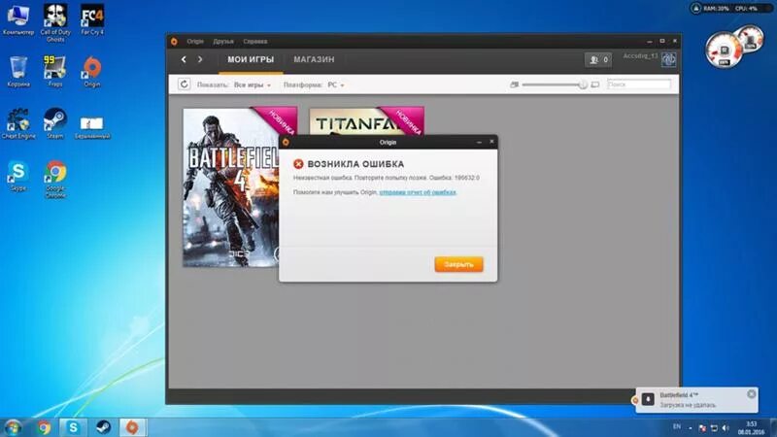Open Google Chrome desktop shortcut
The width and height of the screenshot is (777, 437).
[55, 179]
